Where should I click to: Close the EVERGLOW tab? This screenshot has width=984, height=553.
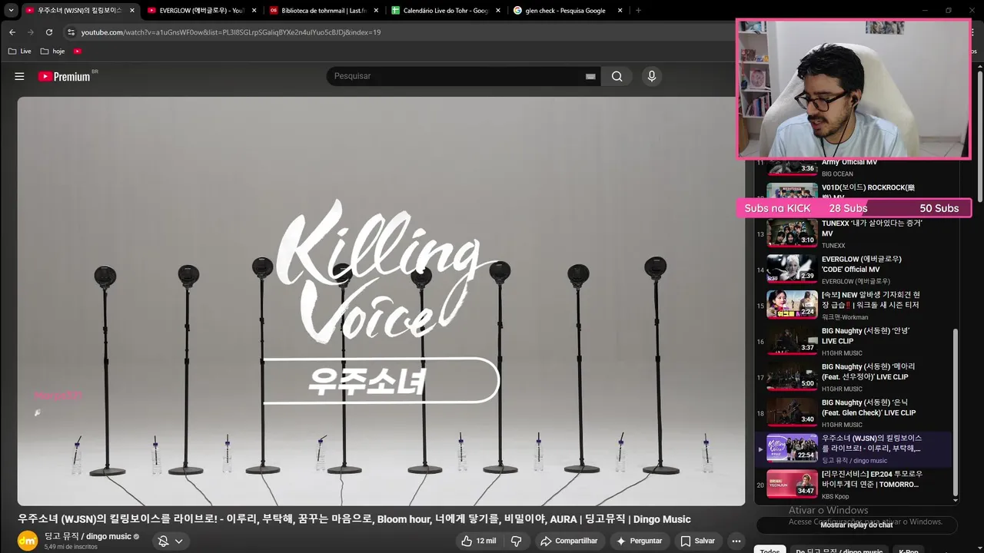point(254,11)
